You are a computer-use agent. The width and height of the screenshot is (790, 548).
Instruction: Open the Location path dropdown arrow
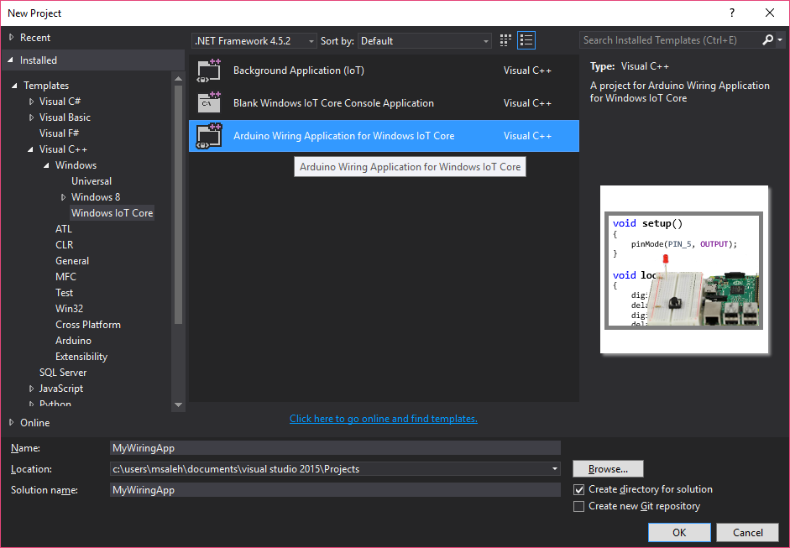[554, 469]
